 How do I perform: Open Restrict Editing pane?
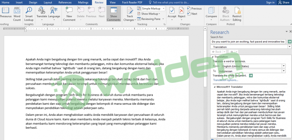click(x=237, y=14)
